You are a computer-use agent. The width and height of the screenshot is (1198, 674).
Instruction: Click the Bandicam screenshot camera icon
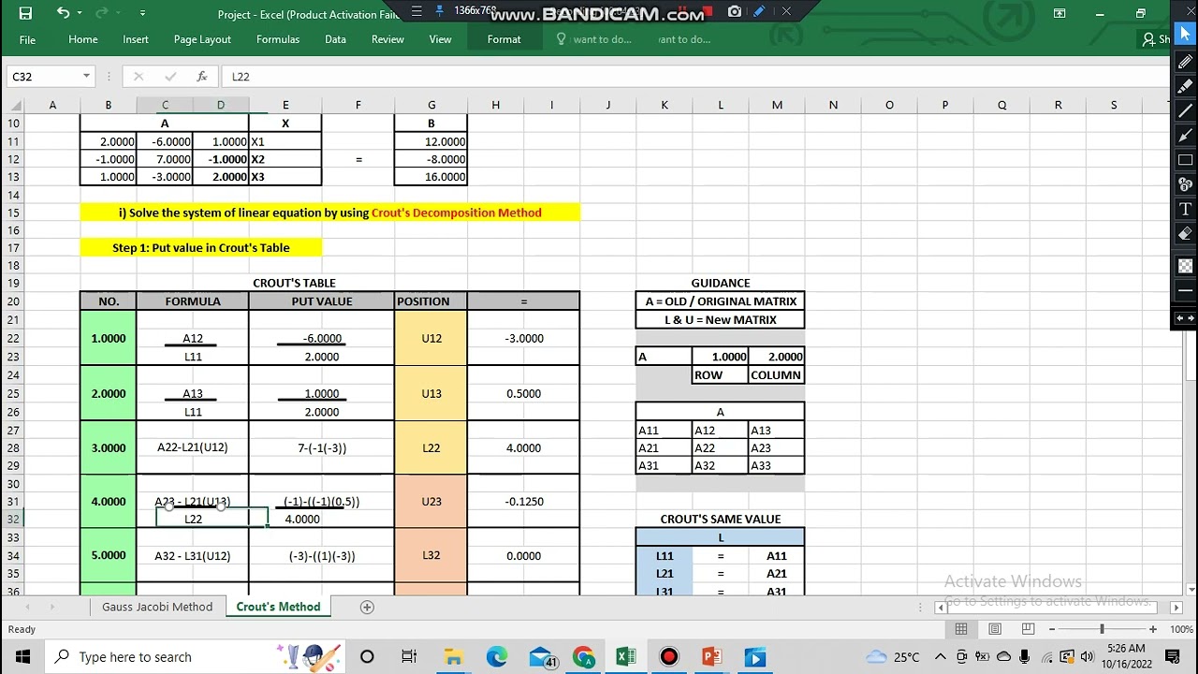tap(735, 12)
